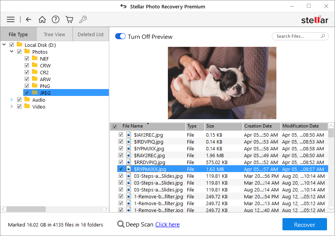The image size is (335, 236).
Task: Click the file icon of $IRDVPIQ.jpg
Action: (129, 141)
